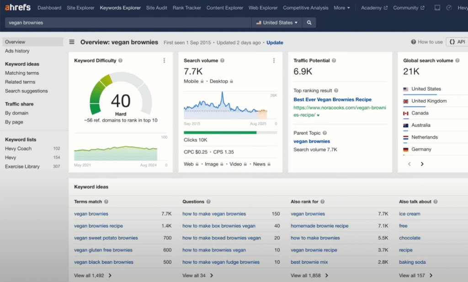Click the baking soda topic link
Image resolution: width=468 pixels, height=282 pixels.
(413, 262)
